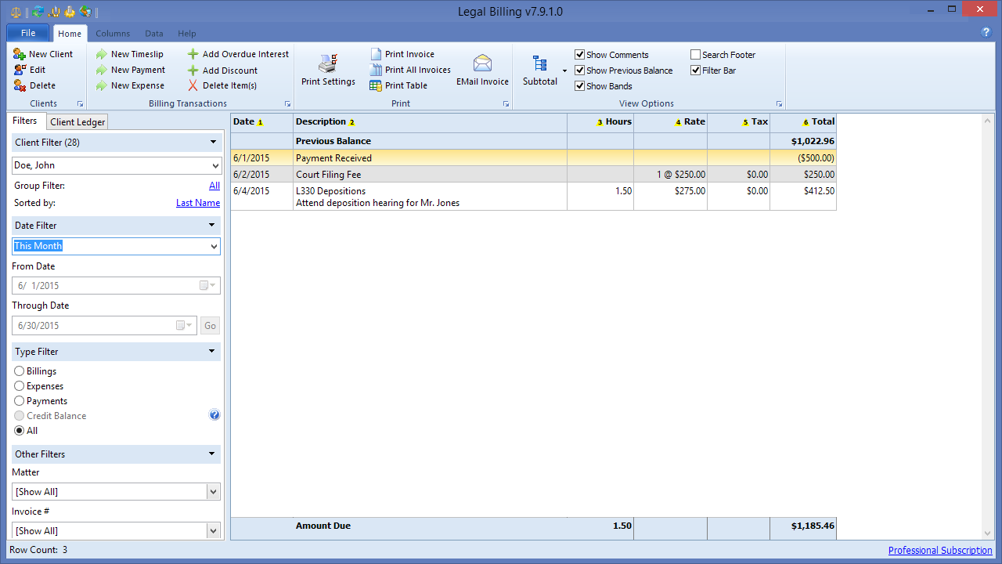Click the All group filter link

click(x=214, y=186)
